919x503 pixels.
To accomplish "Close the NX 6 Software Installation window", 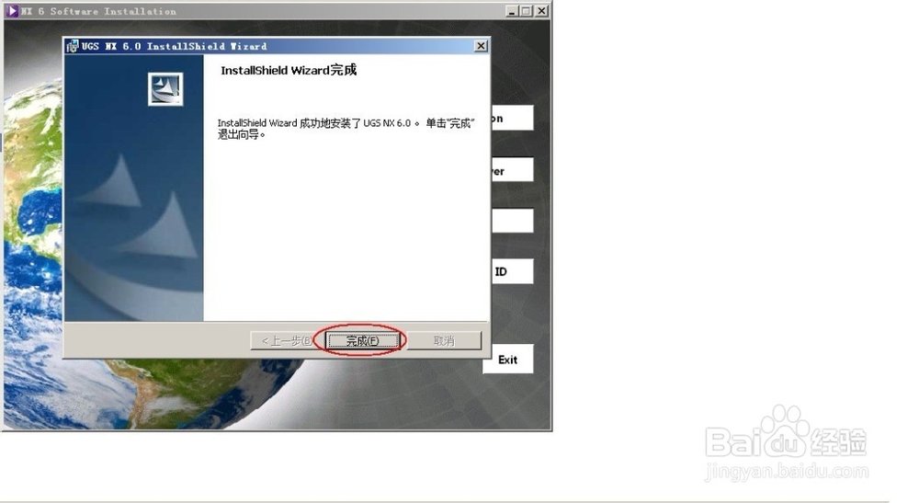I will (542, 10).
